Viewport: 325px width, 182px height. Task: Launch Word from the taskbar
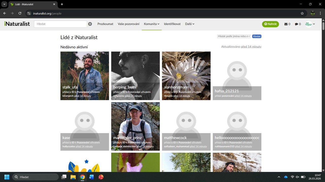pos(92,177)
